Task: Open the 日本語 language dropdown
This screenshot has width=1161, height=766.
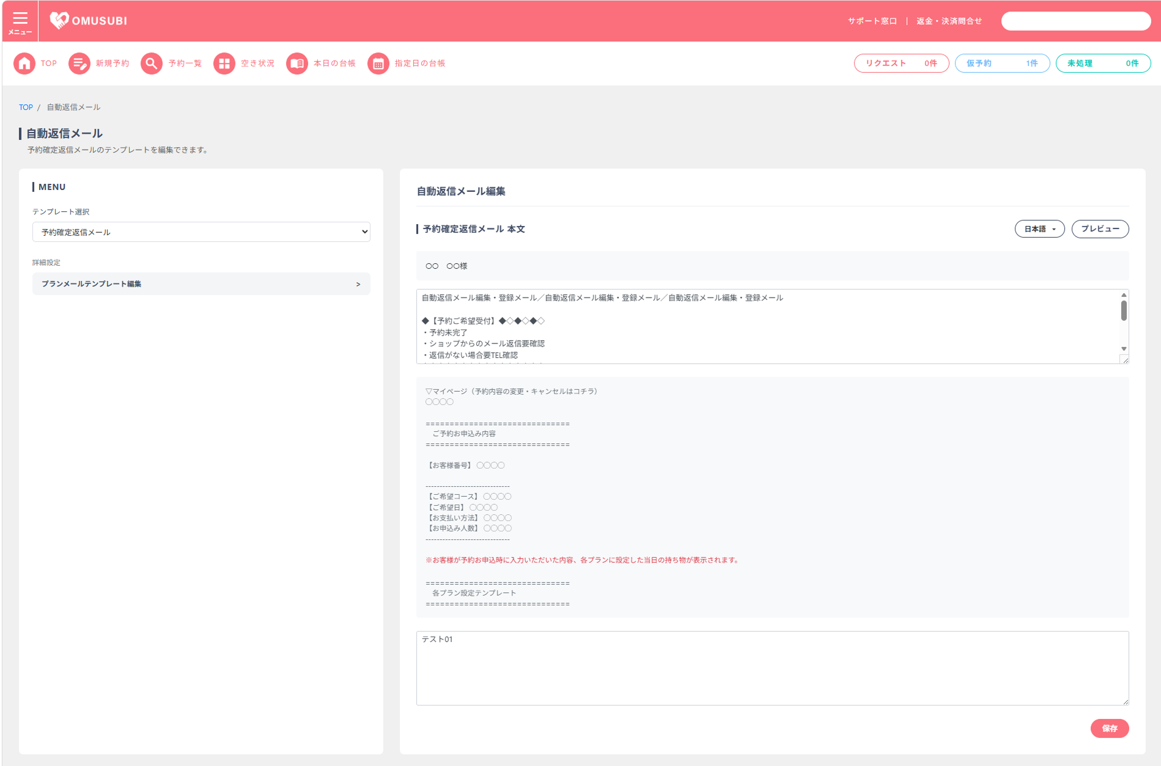Action: 1040,229
